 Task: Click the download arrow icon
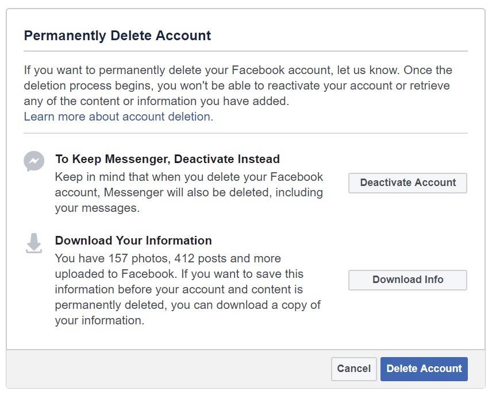(x=34, y=243)
